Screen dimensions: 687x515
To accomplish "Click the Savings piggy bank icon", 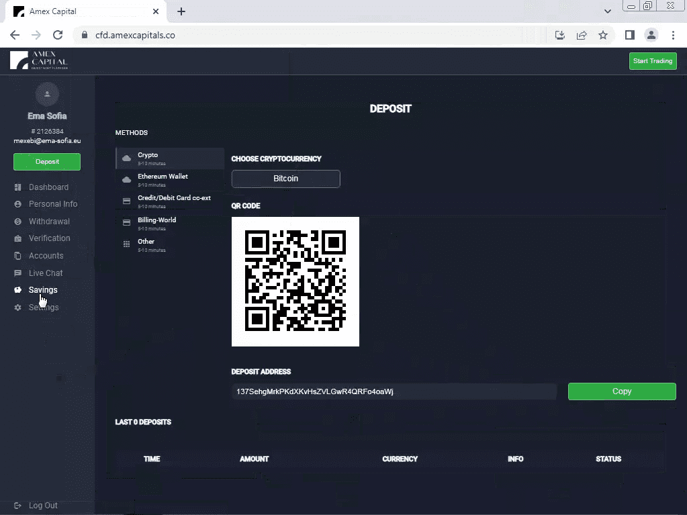I will click(18, 290).
